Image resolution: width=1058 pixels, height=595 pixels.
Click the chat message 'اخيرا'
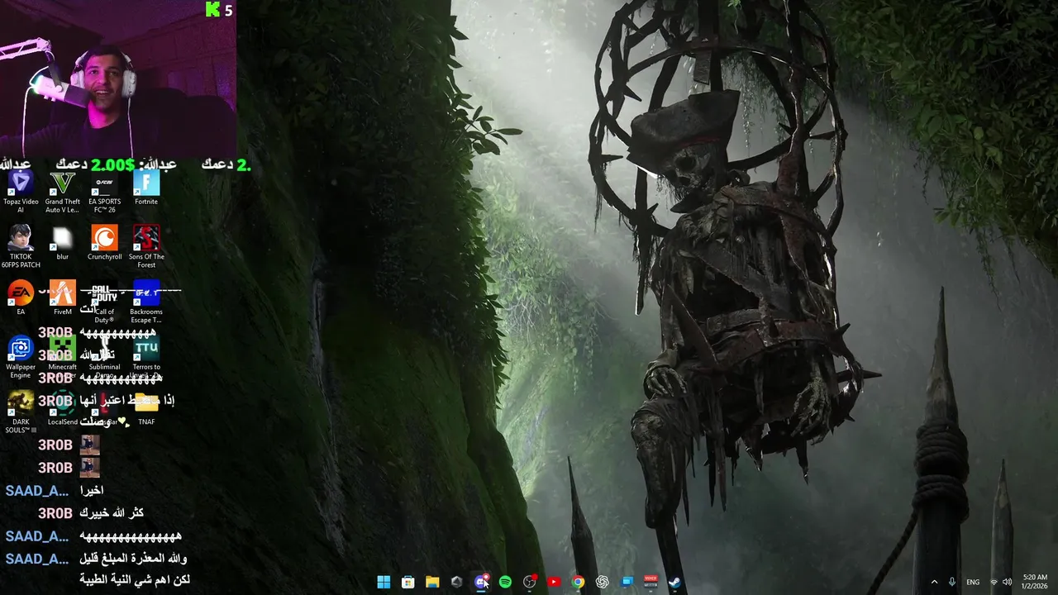91,491
